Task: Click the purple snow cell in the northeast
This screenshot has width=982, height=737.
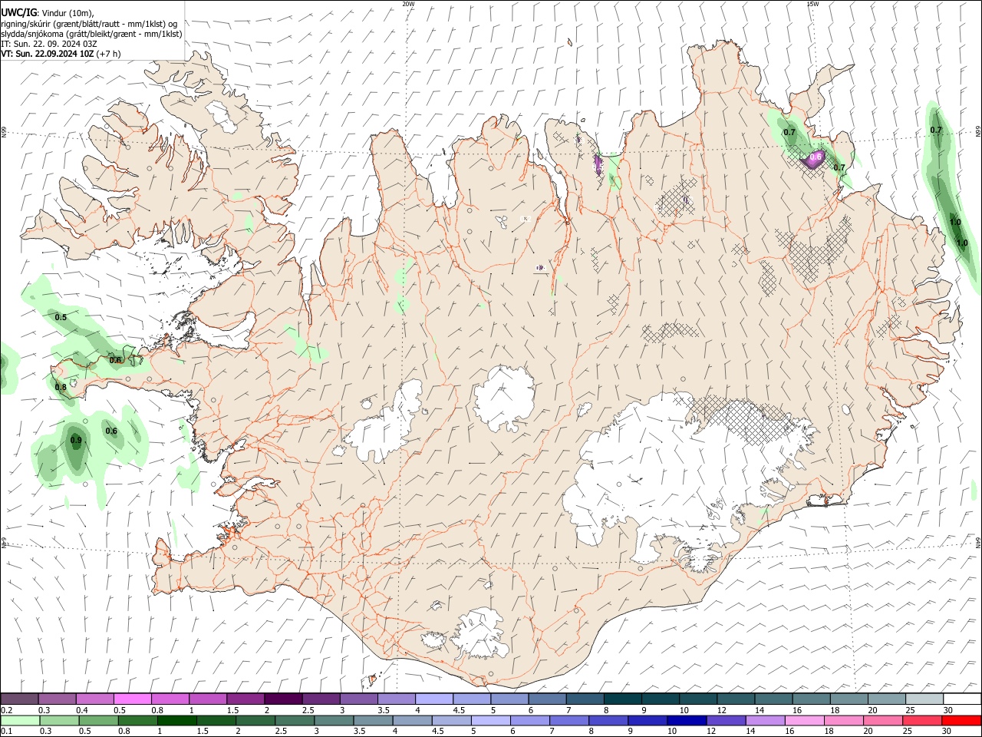Action: coord(813,160)
